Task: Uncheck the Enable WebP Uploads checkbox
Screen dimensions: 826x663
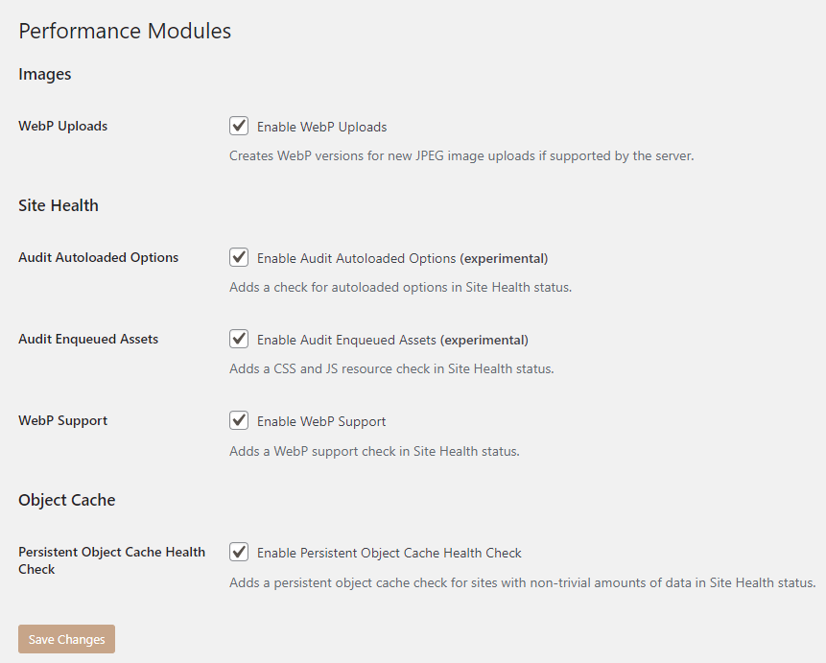Action: [x=239, y=126]
